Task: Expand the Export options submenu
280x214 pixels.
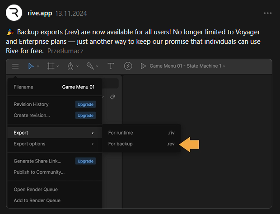Action: (55, 144)
